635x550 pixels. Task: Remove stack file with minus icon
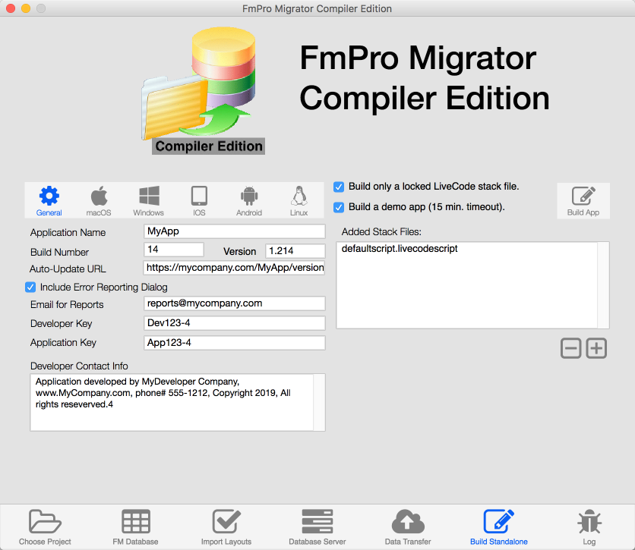pos(571,348)
